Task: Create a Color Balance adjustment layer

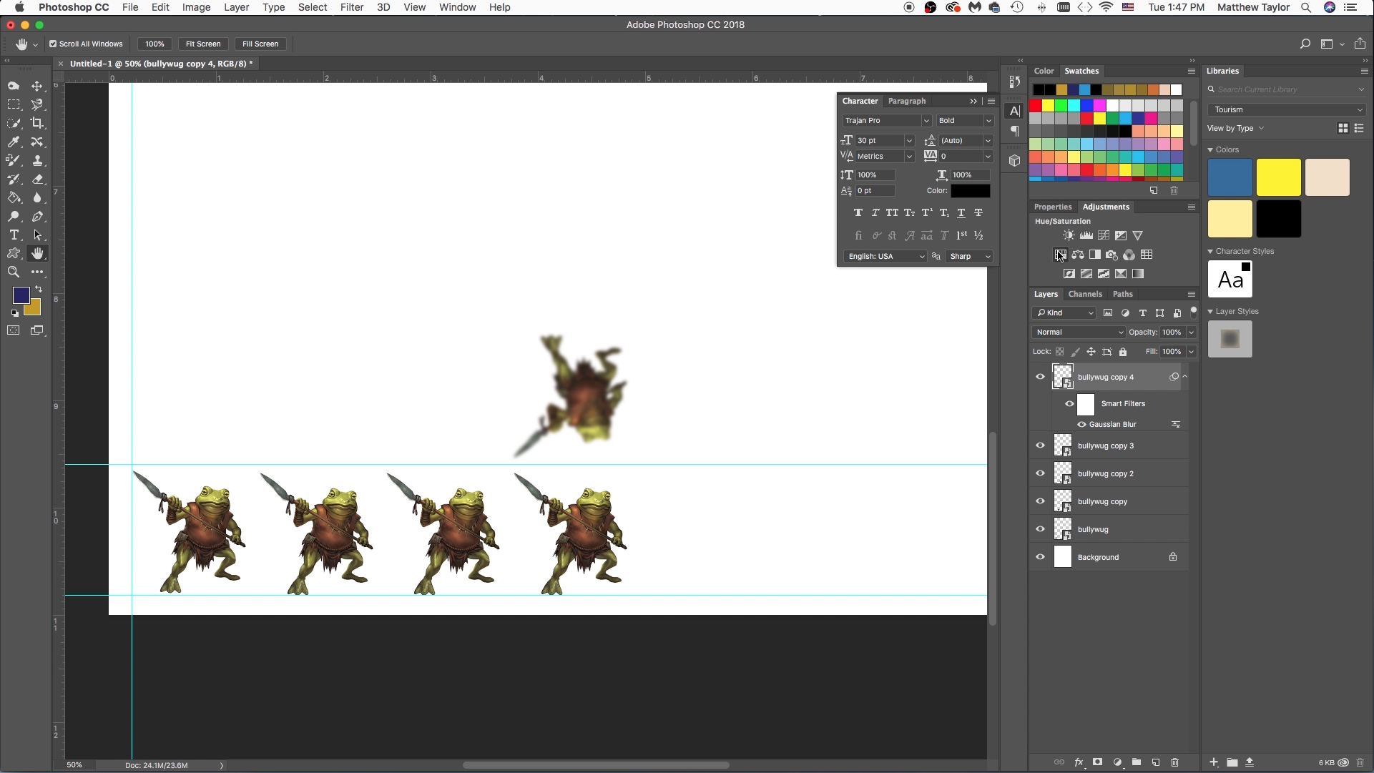Action: 1078,255
